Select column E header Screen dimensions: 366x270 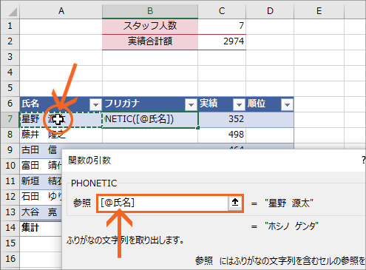319,11
